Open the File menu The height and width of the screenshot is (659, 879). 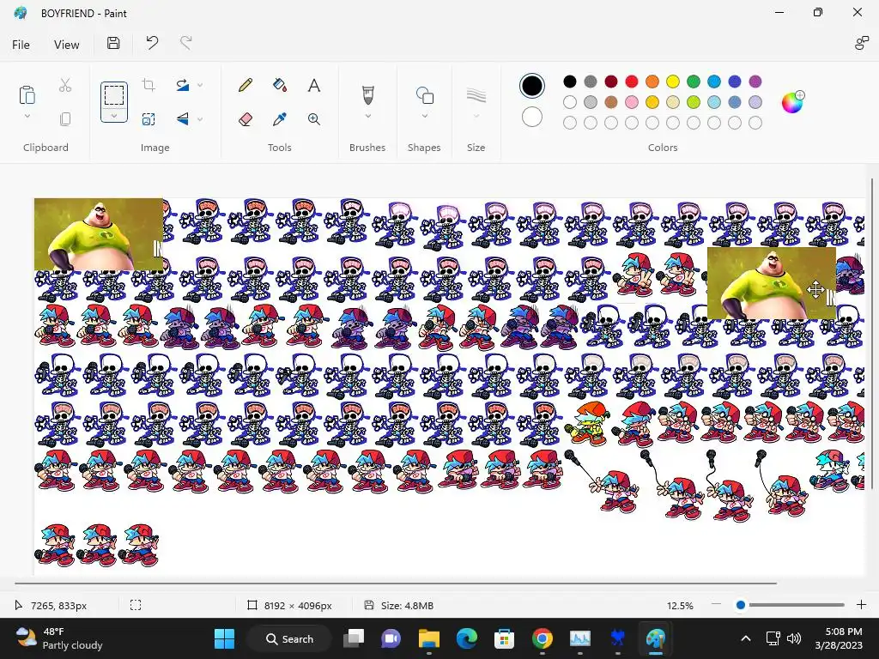point(21,45)
